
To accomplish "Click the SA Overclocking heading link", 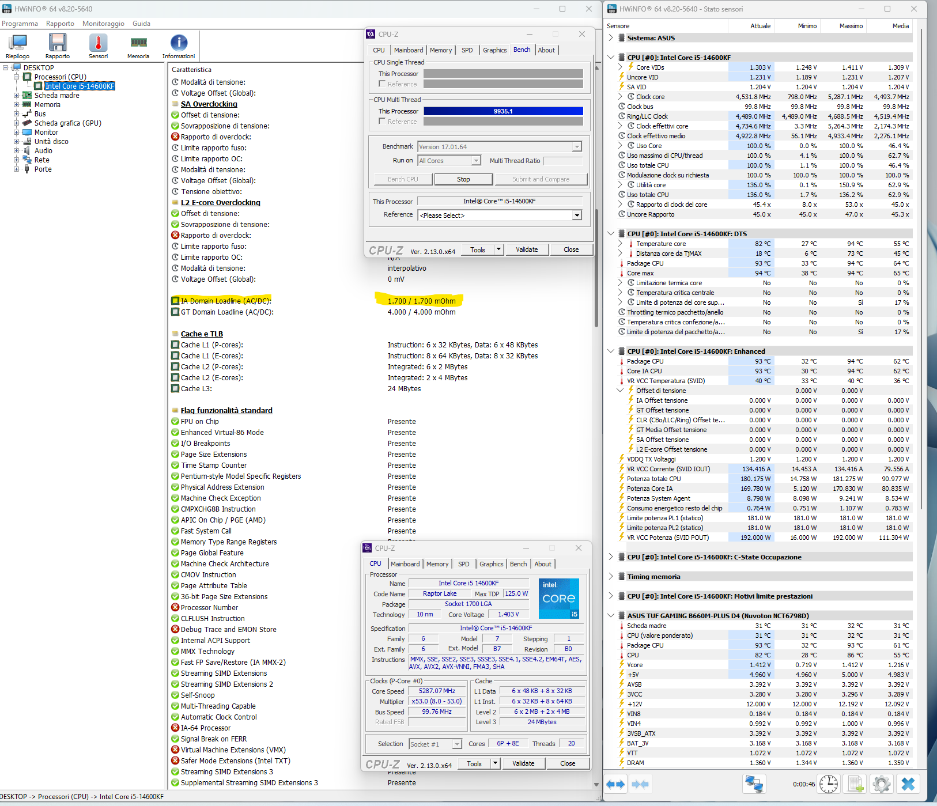I will (209, 104).
